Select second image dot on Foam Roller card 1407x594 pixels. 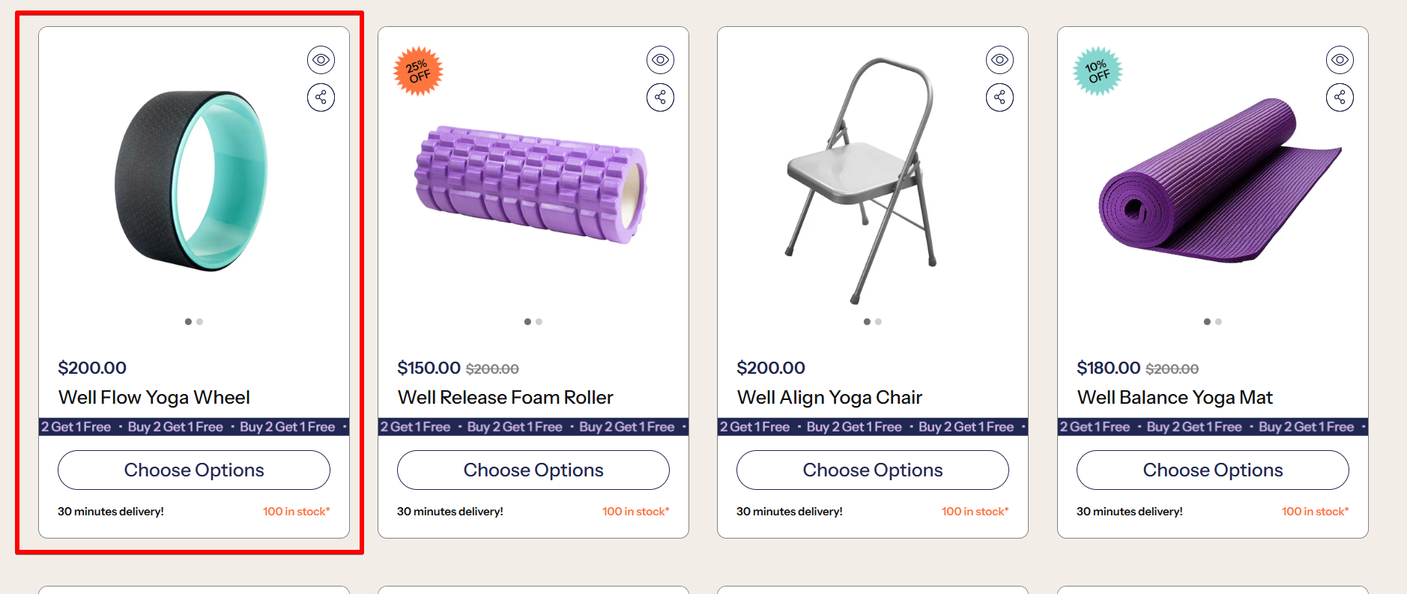pos(539,321)
